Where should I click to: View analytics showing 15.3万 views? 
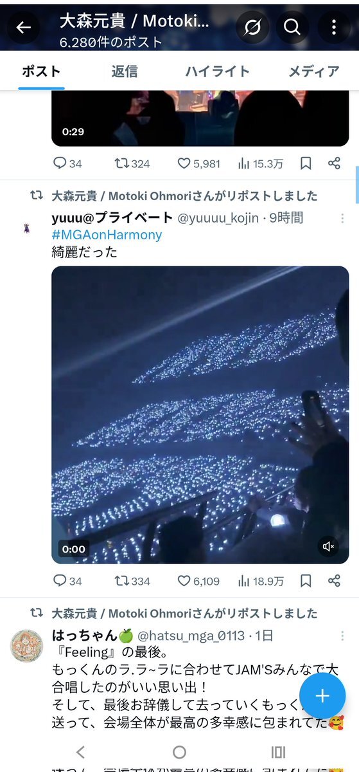pos(260,163)
